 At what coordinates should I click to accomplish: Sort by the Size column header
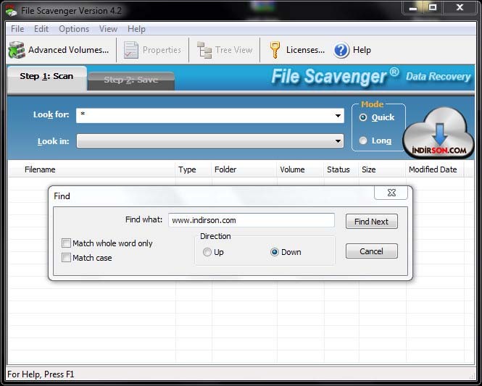pyautogui.click(x=383, y=169)
